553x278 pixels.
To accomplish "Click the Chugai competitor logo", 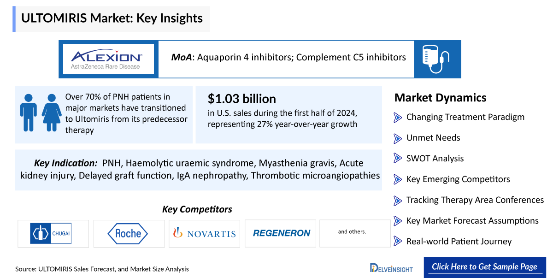I will tap(51, 233).
